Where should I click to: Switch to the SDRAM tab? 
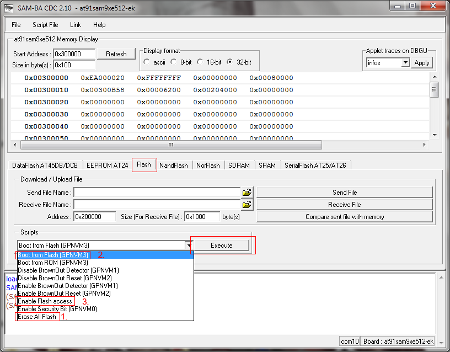click(239, 166)
